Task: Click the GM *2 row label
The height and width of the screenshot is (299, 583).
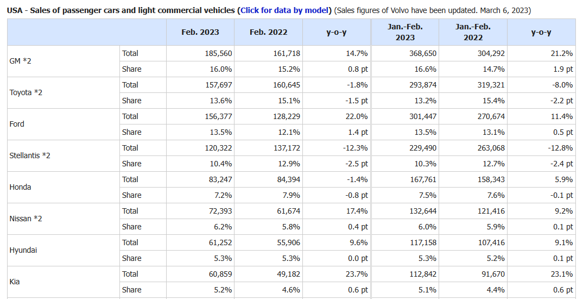Action: click(21, 61)
